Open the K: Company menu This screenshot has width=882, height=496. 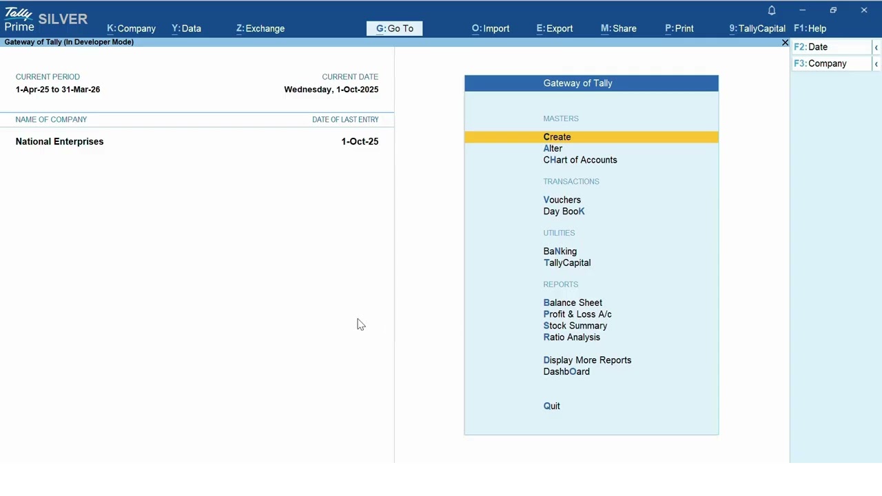[131, 28]
